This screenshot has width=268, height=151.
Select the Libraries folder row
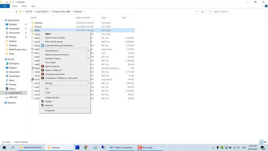[82, 23]
